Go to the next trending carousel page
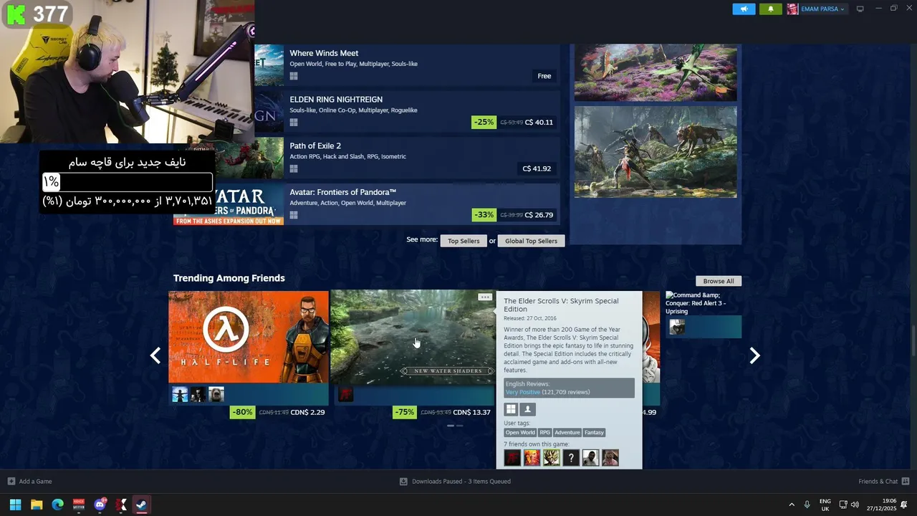This screenshot has width=917, height=516. tap(754, 355)
